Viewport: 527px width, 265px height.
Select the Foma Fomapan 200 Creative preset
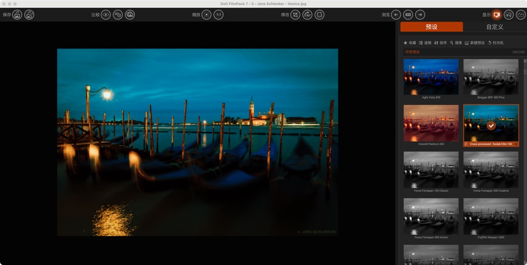pos(491,170)
